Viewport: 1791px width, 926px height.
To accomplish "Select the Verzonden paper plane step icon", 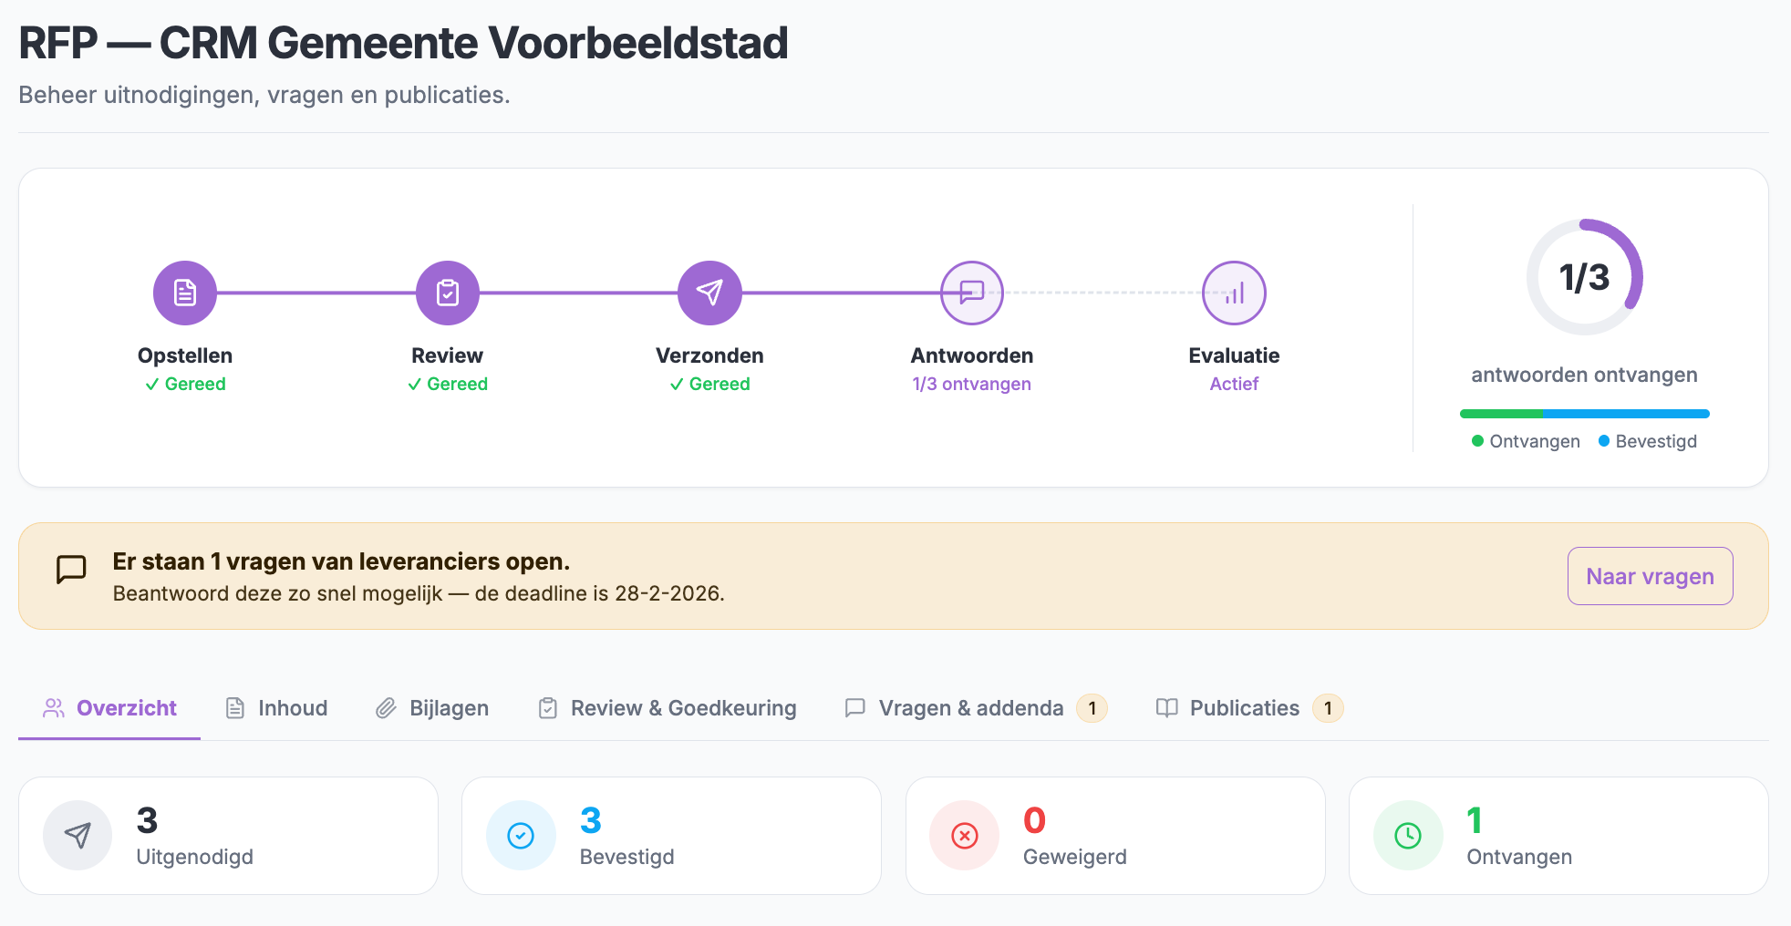I will pyautogui.click(x=709, y=293).
